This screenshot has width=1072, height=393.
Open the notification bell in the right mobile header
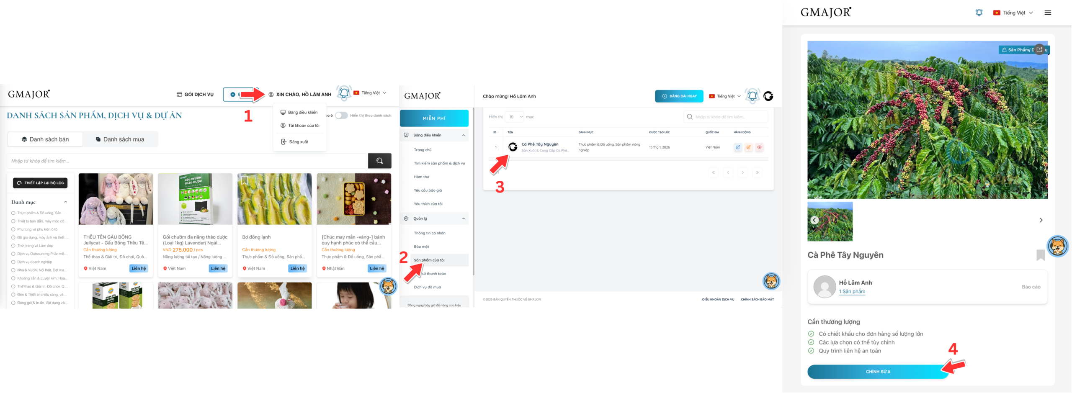pyautogui.click(x=979, y=13)
